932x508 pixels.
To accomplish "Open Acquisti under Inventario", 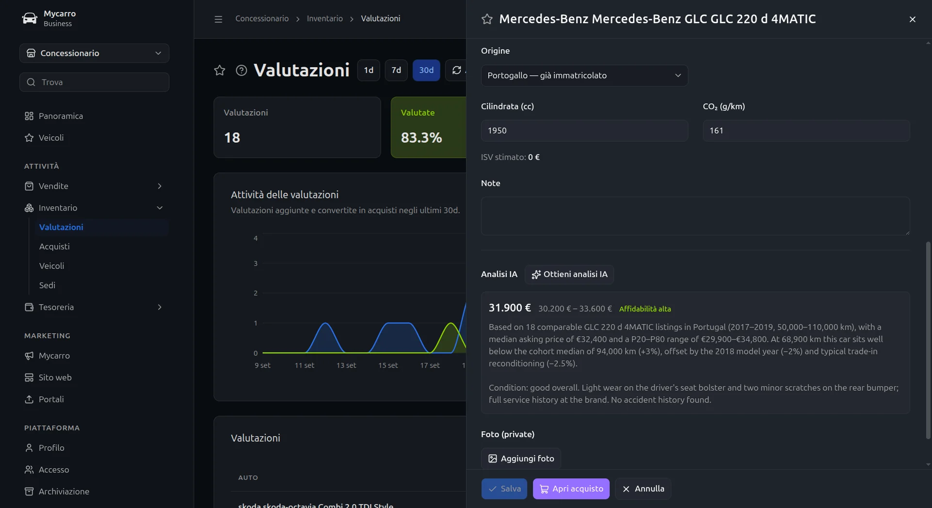I will pyautogui.click(x=101, y=246).
